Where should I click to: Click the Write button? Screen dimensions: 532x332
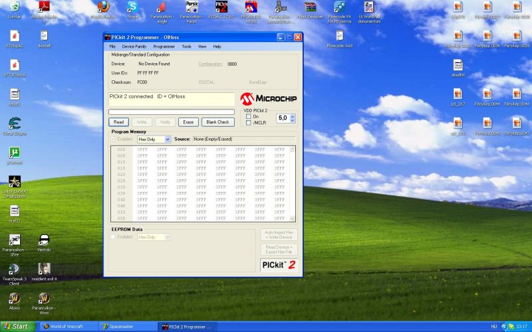pyautogui.click(x=142, y=122)
